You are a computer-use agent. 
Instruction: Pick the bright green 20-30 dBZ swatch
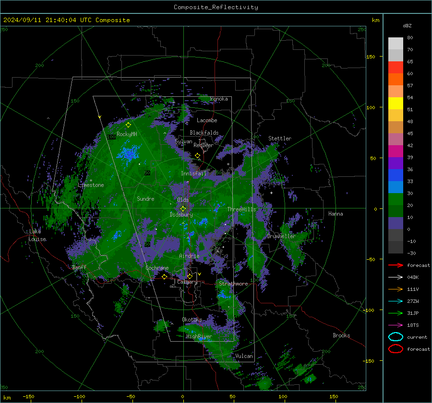point(396,199)
